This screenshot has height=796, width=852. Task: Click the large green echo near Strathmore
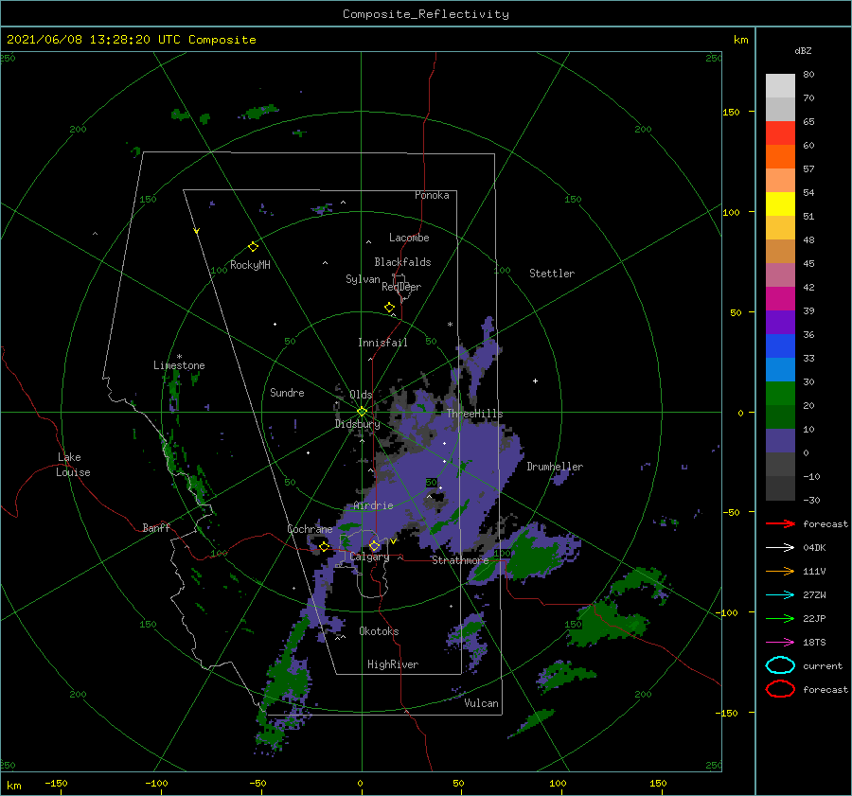(532, 557)
